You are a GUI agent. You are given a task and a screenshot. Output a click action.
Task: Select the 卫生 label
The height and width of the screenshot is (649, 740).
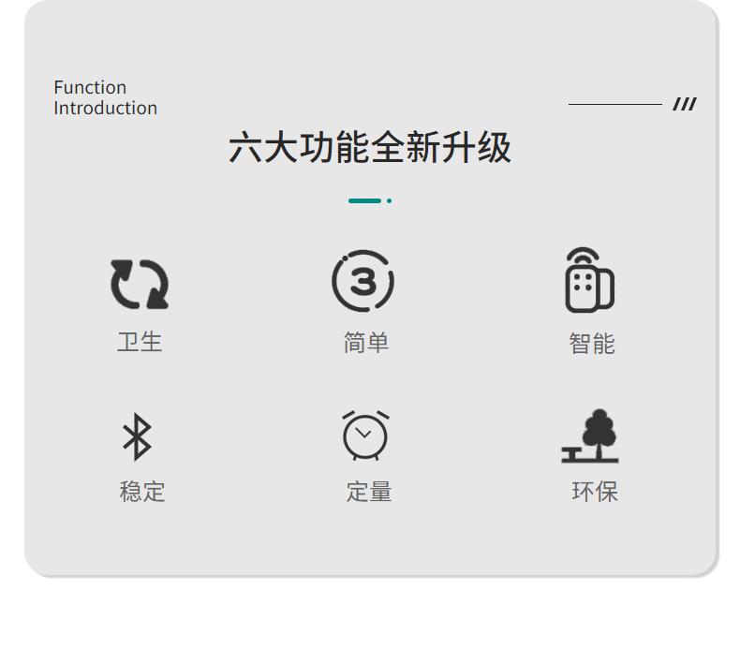140,342
